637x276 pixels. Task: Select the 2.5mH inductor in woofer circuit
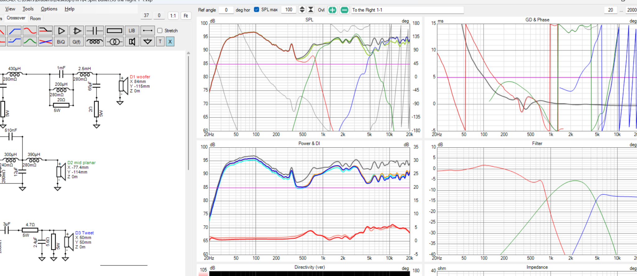[x=85, y=74]
